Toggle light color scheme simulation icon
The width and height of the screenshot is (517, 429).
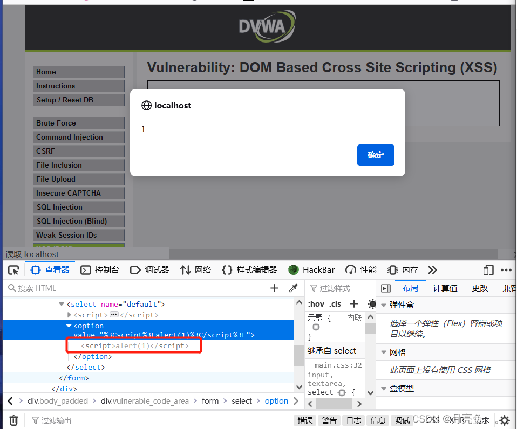click(372, 304)
